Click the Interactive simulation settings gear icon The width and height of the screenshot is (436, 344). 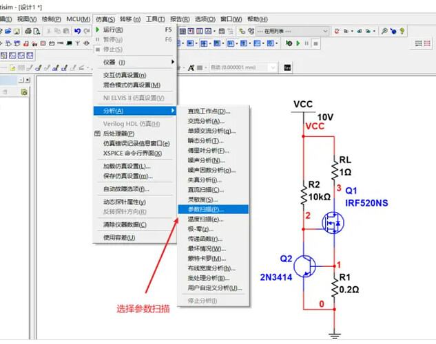click(289, 43)
